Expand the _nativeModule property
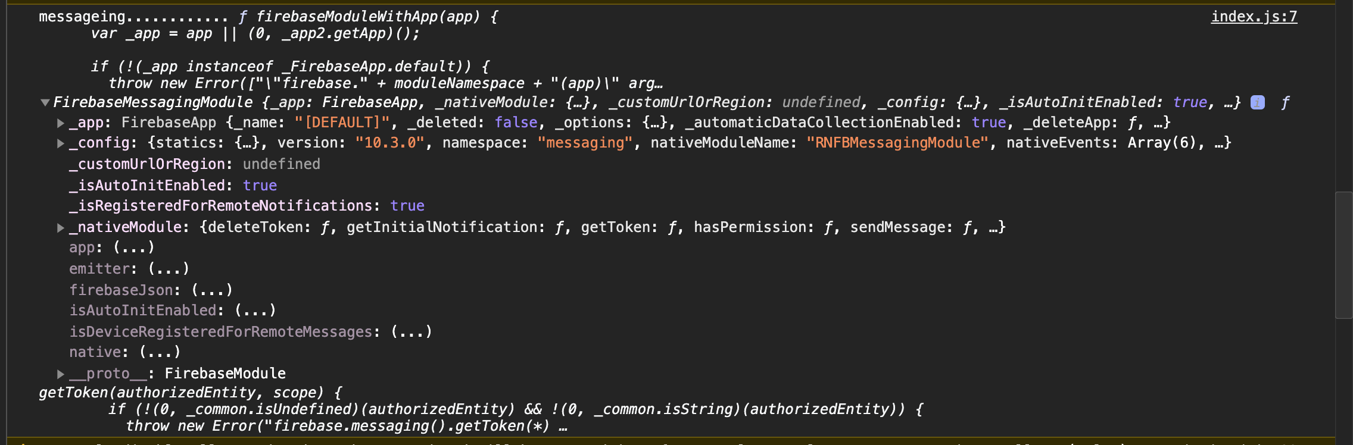 [60, 228]
